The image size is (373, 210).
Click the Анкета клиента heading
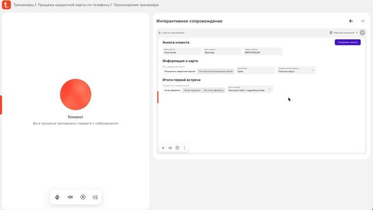coord(176,43)
